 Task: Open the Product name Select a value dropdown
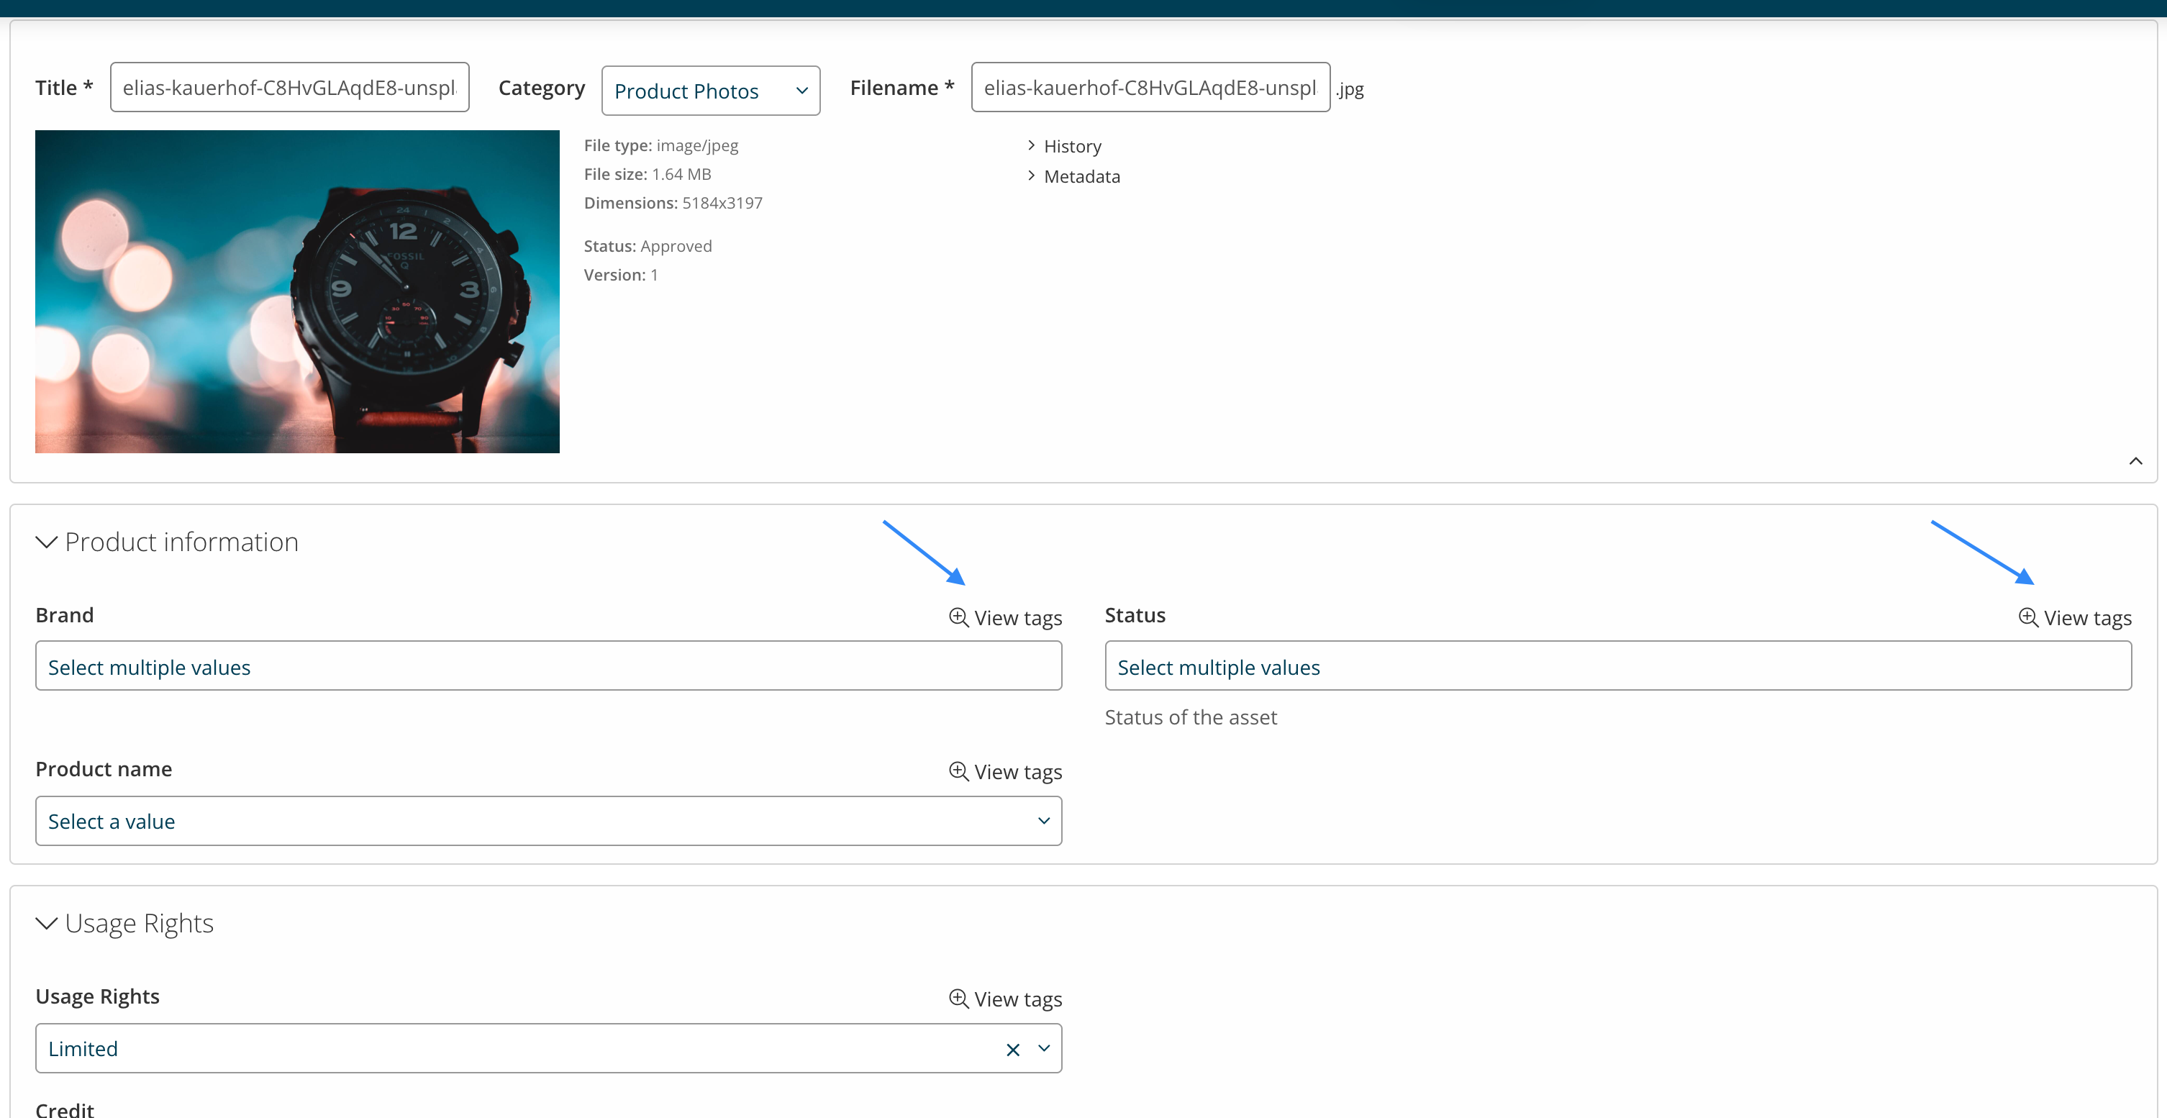[548, 821]
